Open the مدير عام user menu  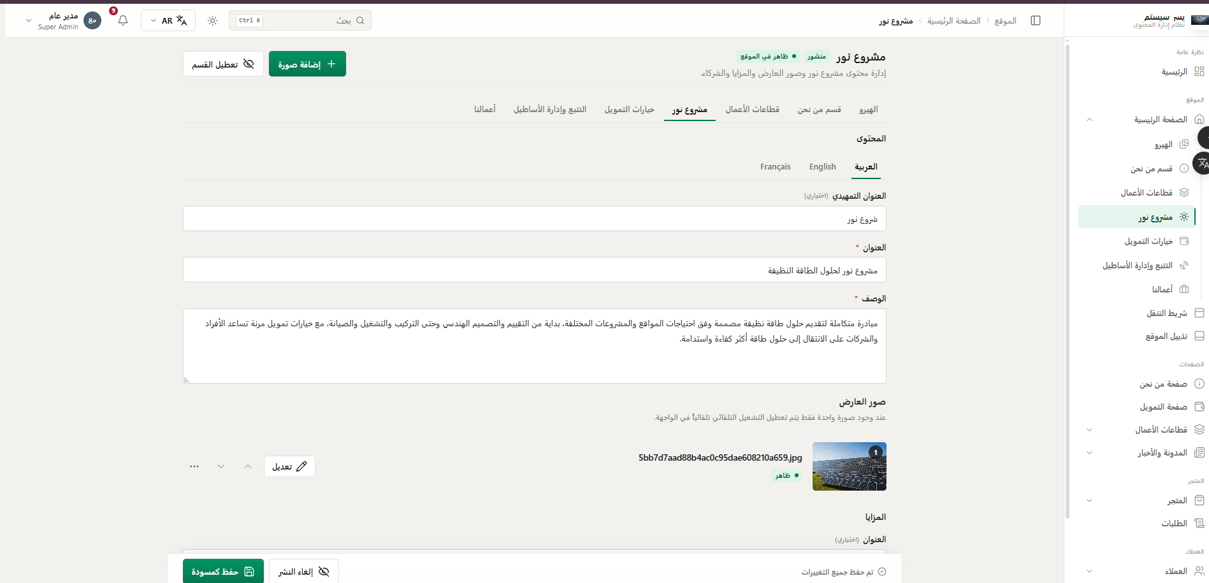tap(62, 20)
